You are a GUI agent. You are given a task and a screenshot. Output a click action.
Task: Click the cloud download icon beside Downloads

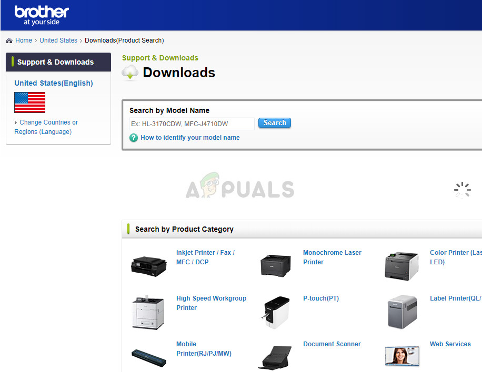click(x=130, y=73)
